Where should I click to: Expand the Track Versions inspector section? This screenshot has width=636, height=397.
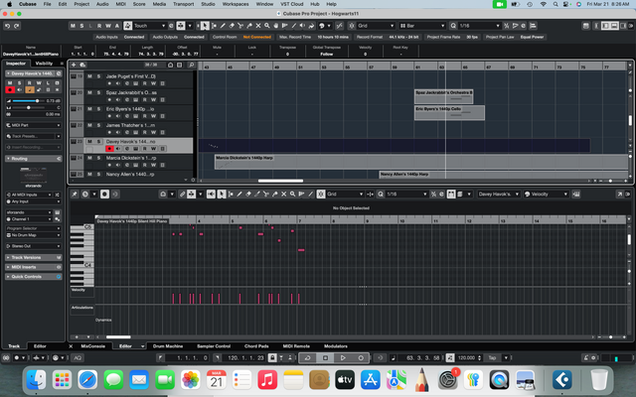point(33,258)
